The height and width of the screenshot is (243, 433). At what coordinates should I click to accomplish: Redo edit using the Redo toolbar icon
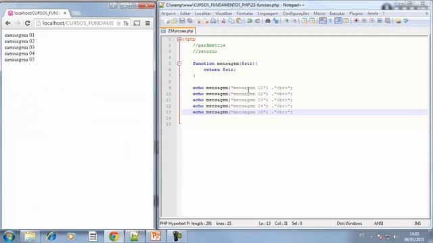click(257, 21)
